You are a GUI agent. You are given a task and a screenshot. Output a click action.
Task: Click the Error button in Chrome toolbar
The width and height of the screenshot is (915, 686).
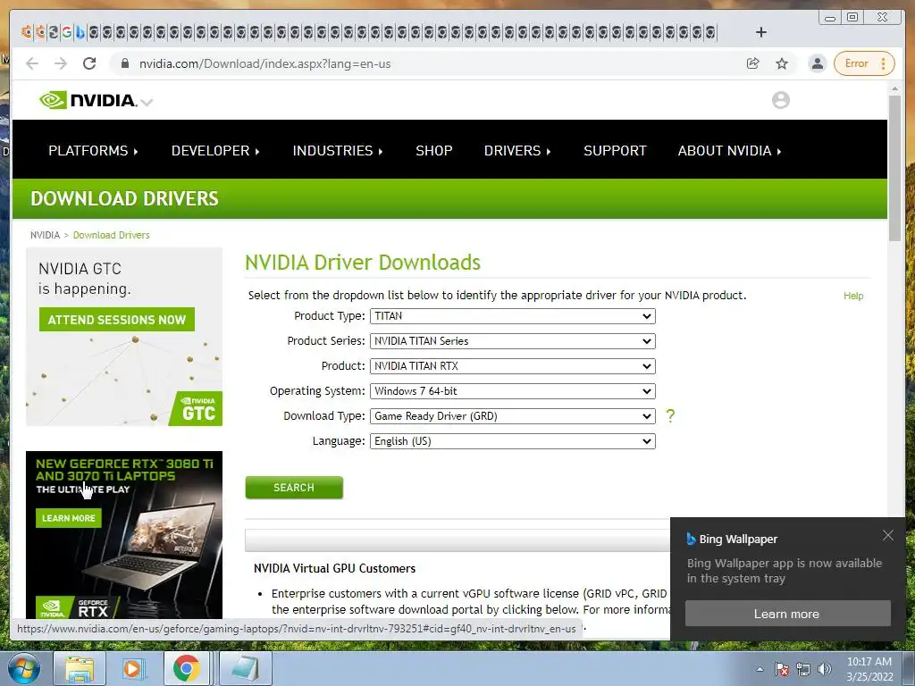857,63
